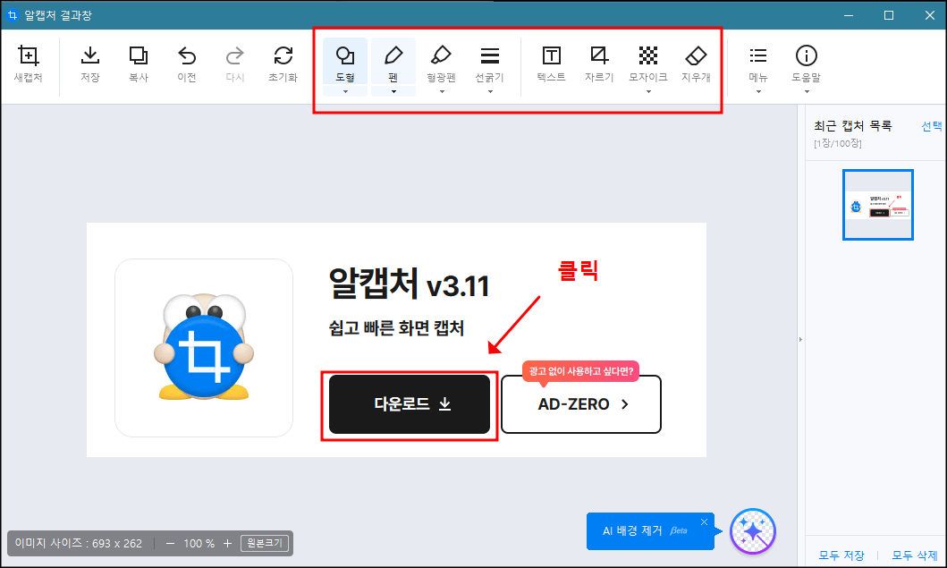Expand the 모자이크 dropdown arrow
Viewport: 947px width, 568px height.
click(x=648, y=92)
